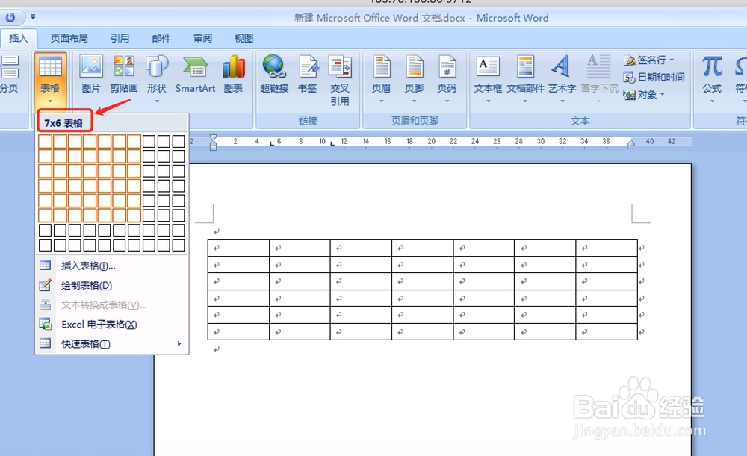Insert Date and Time (日期和时间)

654,77
